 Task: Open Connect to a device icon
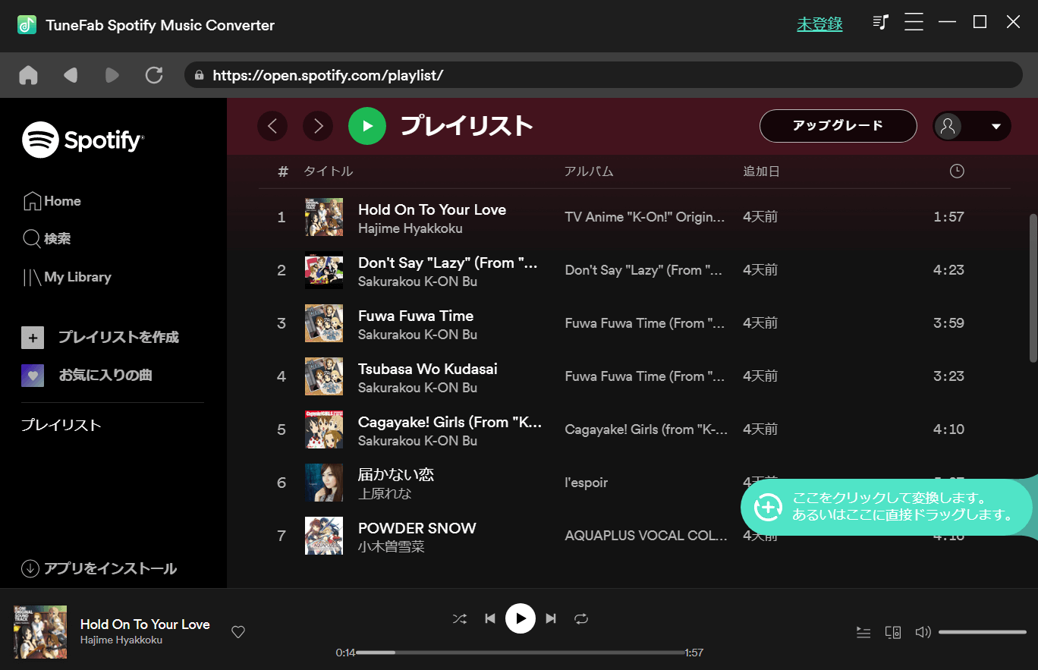pos(892,631)
